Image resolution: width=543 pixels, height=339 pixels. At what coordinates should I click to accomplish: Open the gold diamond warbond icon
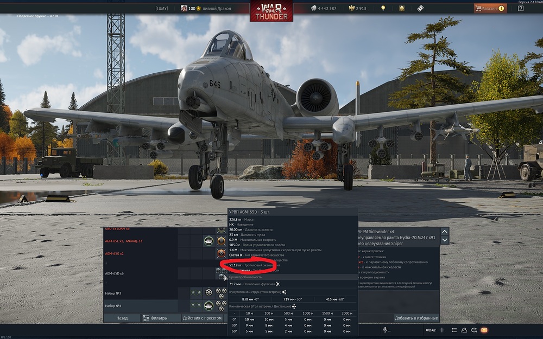(402, 8)
